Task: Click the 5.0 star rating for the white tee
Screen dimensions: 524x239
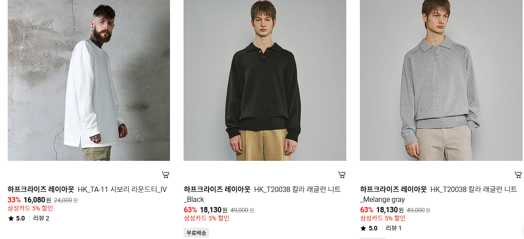Action: click(17, 219)
